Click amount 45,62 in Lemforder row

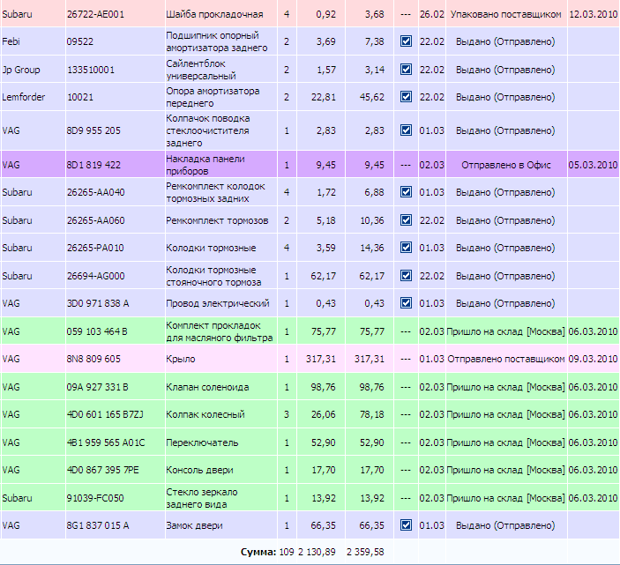371,97
